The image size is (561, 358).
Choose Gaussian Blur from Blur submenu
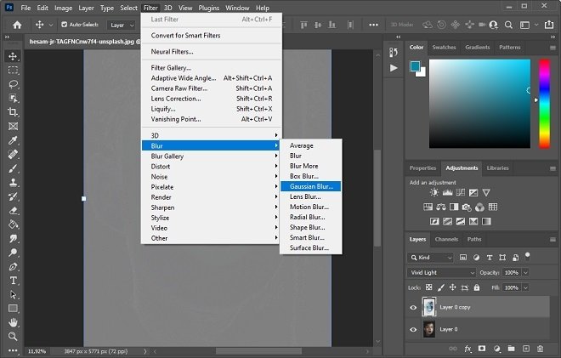(x=310, y=186)
